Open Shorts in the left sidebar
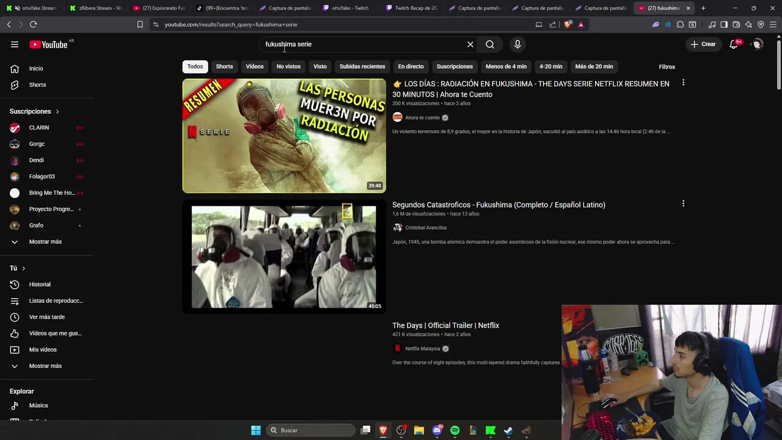 coord(46,85)
